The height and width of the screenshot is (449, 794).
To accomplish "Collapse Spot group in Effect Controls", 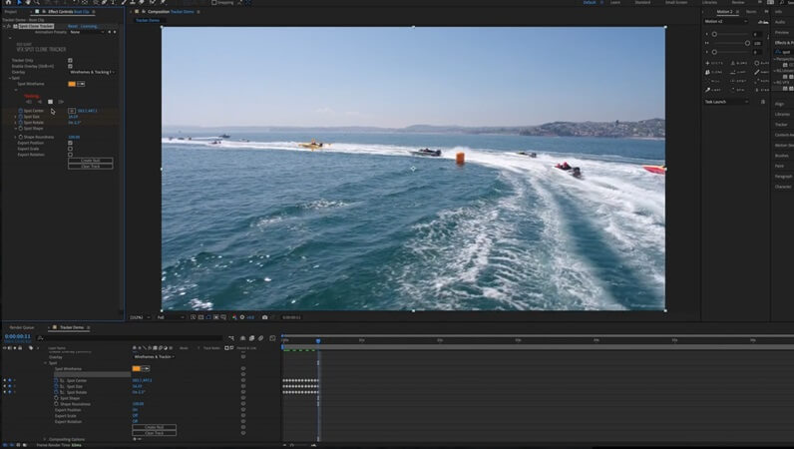I will click(x=10, y=78).
